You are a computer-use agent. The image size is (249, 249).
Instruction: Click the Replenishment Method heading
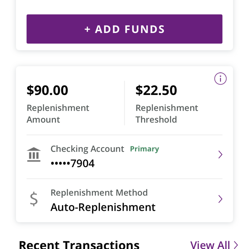(x=99, y=193)
